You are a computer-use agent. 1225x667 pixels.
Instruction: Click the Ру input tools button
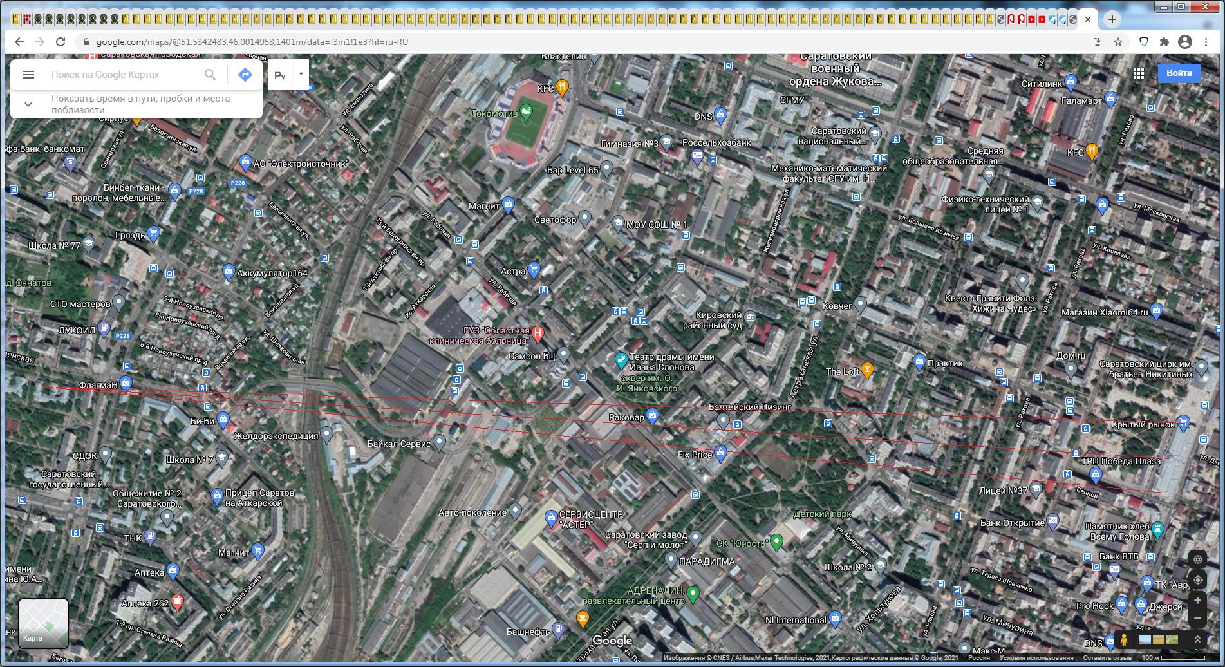coord(280,75)
